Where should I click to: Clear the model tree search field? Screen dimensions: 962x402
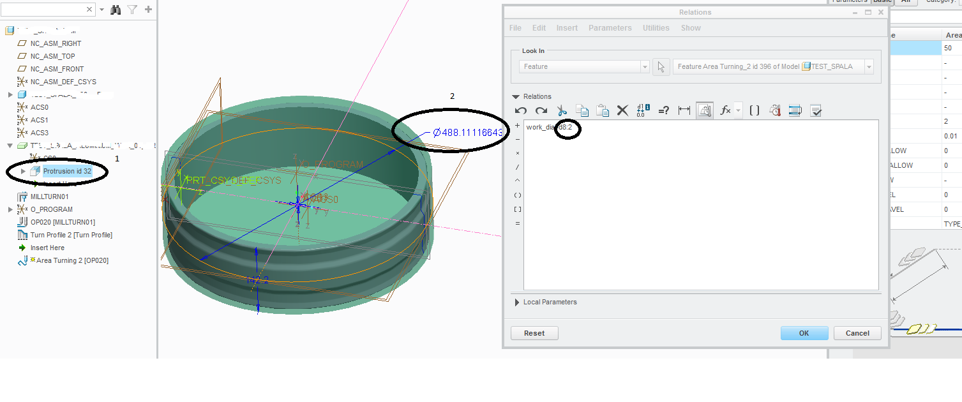[89, 10]
